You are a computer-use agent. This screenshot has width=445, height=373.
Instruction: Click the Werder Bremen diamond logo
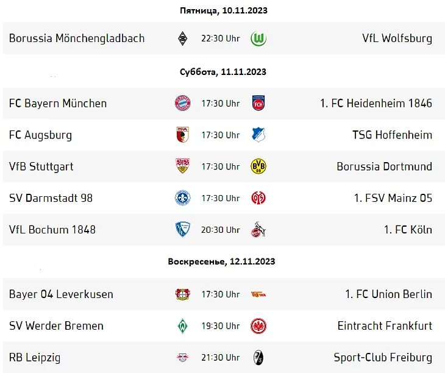point(182,326)
